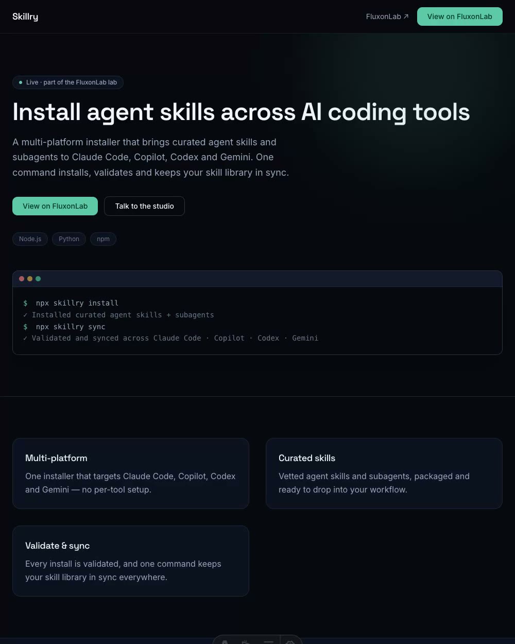The height and width of the screenshot is (644, 515).
Task: Click the Validated and synced output line
Action: tap(171, 338)
